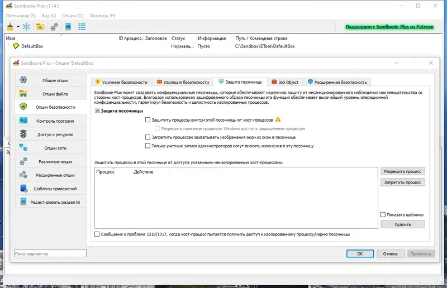Focus the Поиск вариантов search field
Screen dimensions: 447x288
pos(50,253)
